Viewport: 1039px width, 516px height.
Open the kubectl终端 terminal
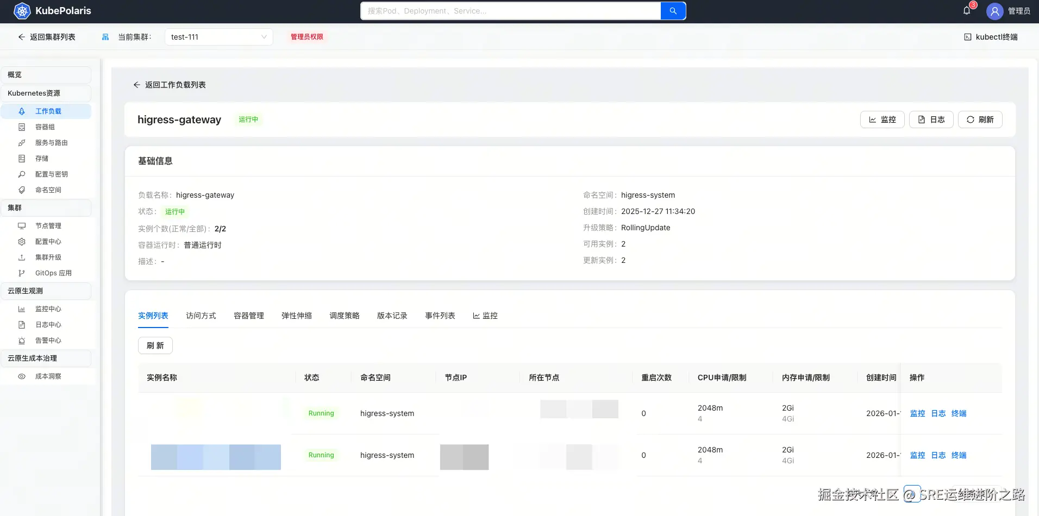991,37
